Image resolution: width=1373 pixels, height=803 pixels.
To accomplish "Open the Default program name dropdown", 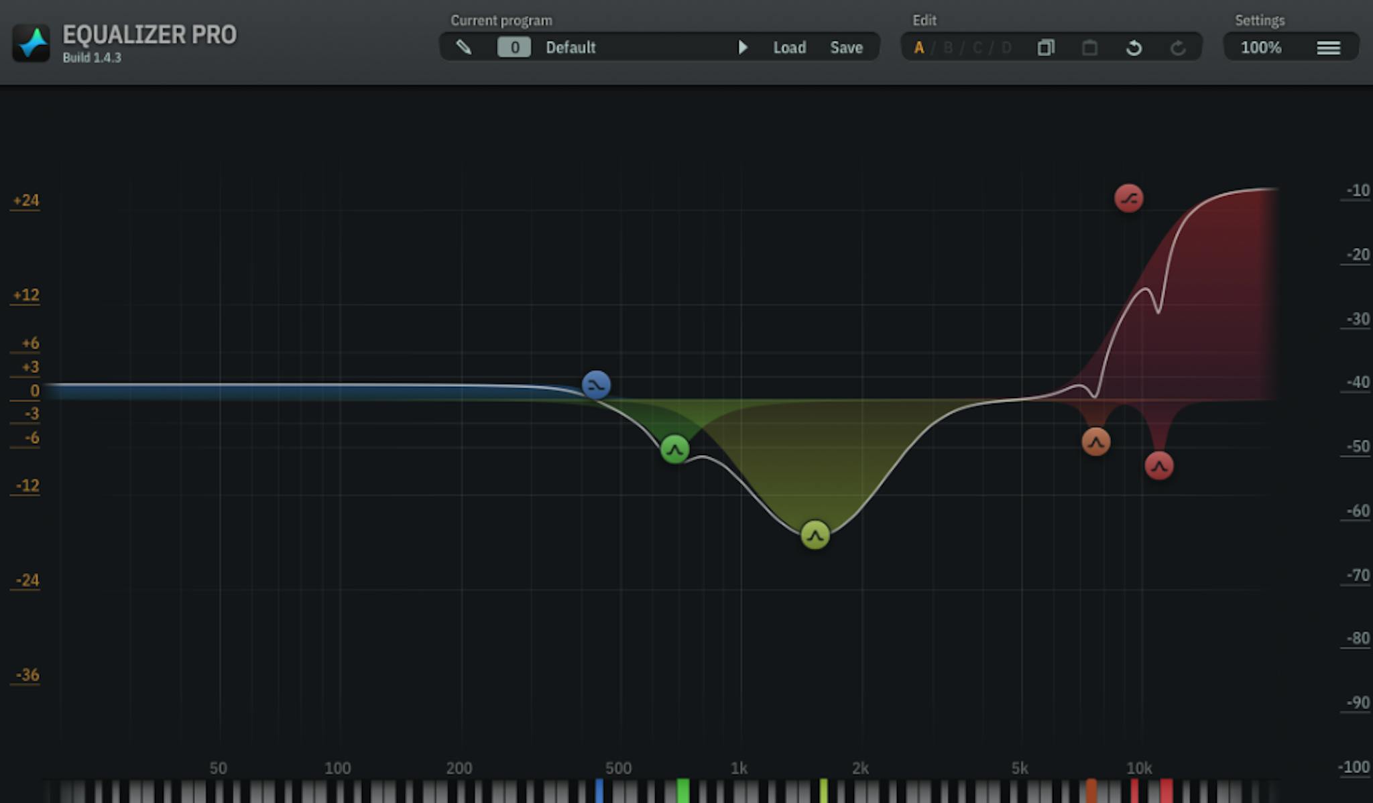I will [571, 48].
